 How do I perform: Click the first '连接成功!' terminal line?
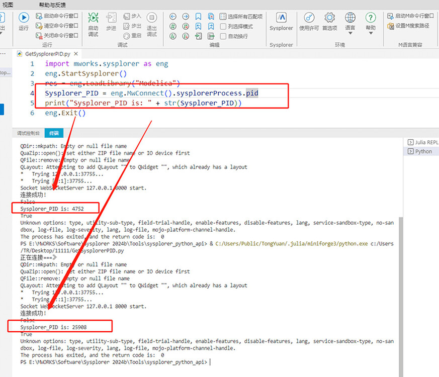pos(33,195)
